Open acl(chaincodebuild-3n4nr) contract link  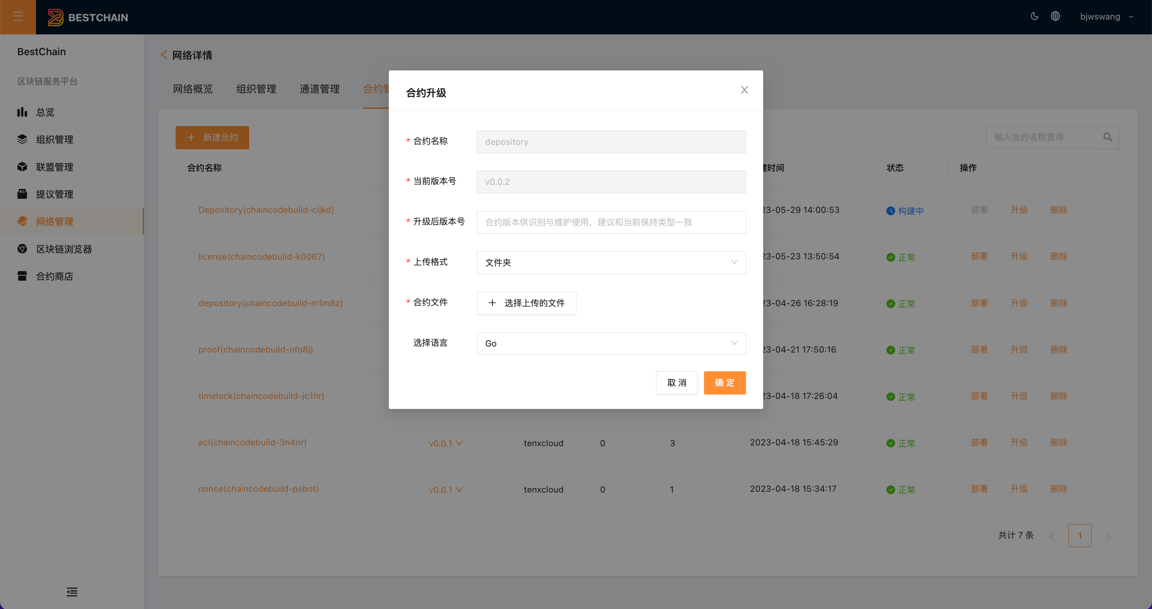(252, 443)
